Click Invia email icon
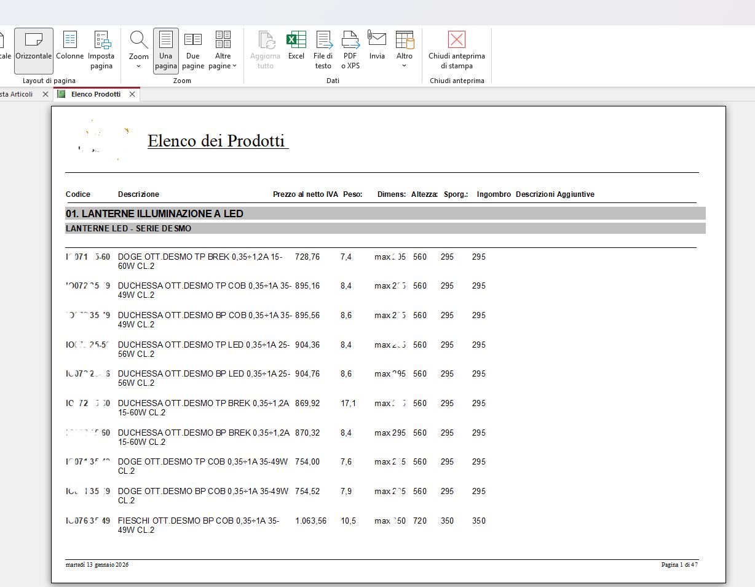Viewport: 755px width, 587px height. (x=377, y=46)
